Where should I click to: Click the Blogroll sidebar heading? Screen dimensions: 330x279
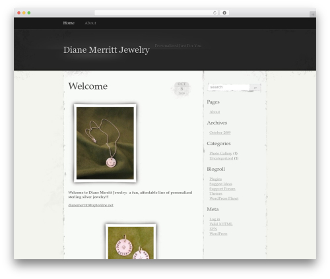pos(216,169)
